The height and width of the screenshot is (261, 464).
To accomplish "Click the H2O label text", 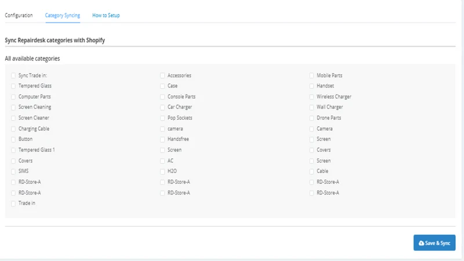I will (172, 171).
